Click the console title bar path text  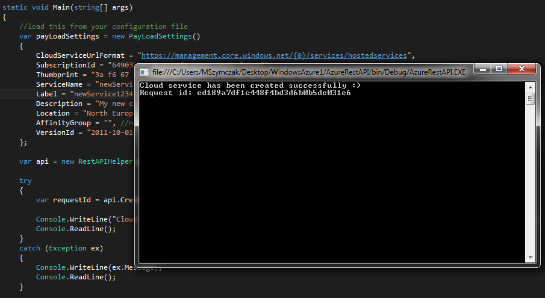point(309,72)
